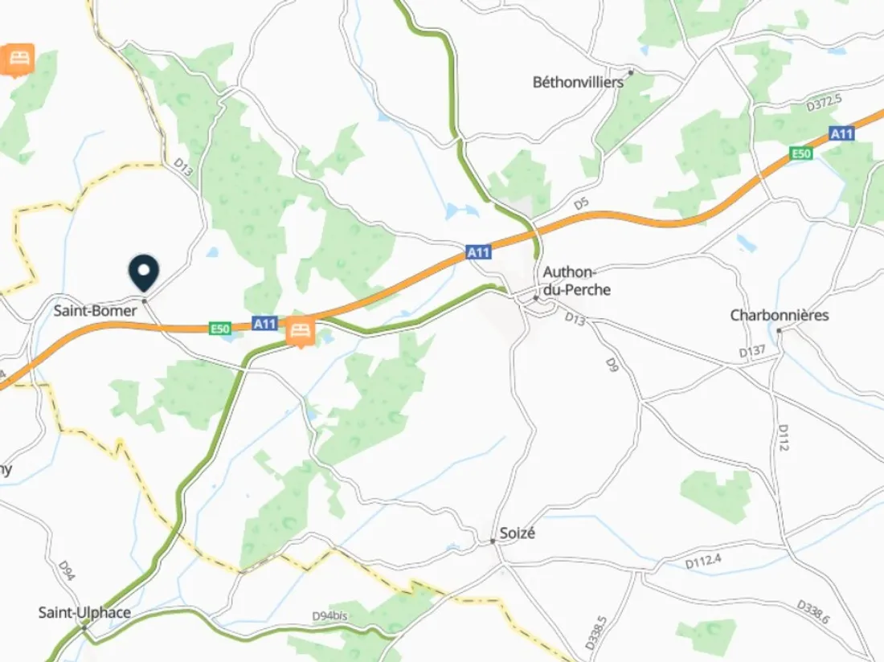
Task: Select the Charbonnières town label
Action: tap(780, 315)
